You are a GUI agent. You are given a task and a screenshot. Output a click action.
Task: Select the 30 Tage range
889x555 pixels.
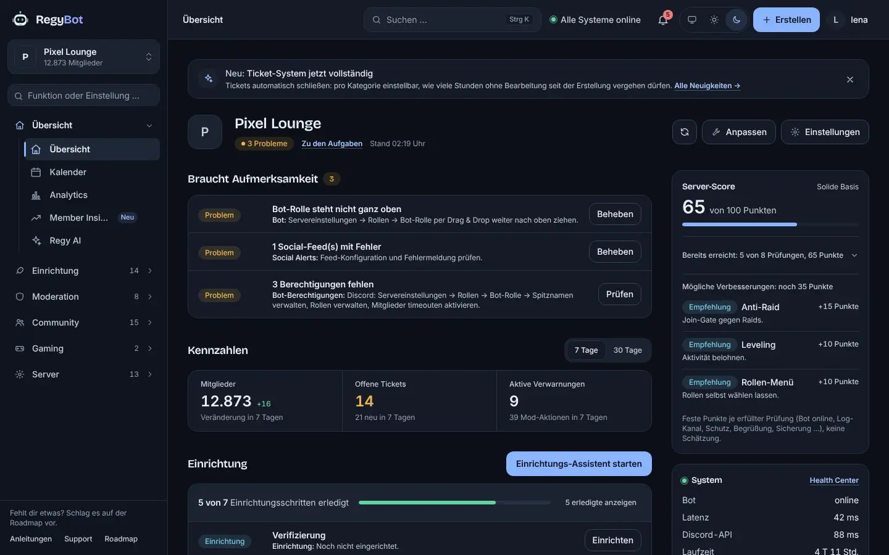(x=627, y=350)
